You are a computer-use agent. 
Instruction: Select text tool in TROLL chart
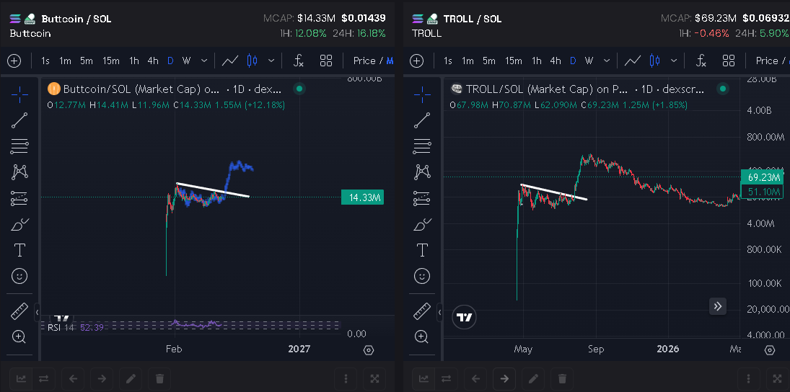click(422, 249)
